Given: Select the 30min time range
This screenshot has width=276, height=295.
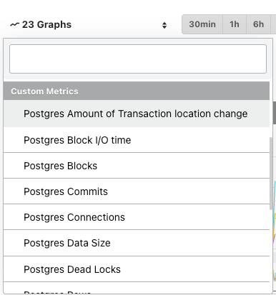Looking at the screenshot, I should click(202, 24).
